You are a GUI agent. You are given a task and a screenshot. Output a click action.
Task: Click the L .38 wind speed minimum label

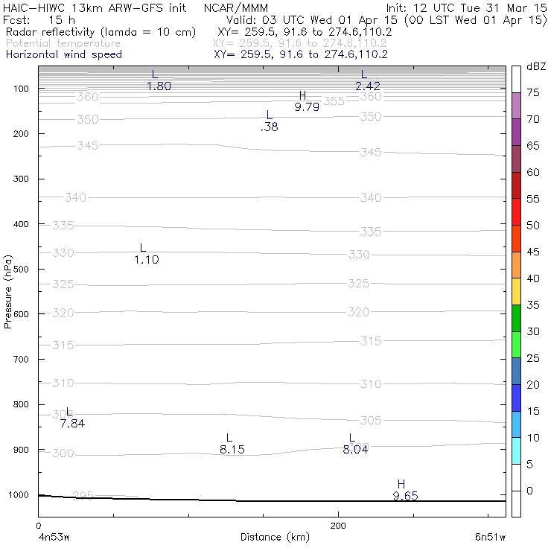point(270,121)
